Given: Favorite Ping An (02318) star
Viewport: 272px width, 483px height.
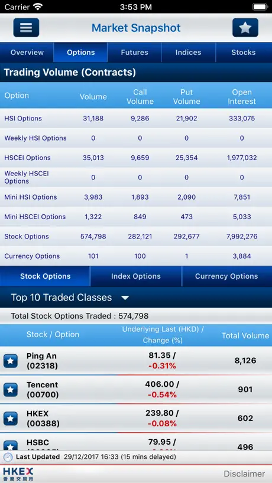Looking at the screenshot, I should click(11, 361).
